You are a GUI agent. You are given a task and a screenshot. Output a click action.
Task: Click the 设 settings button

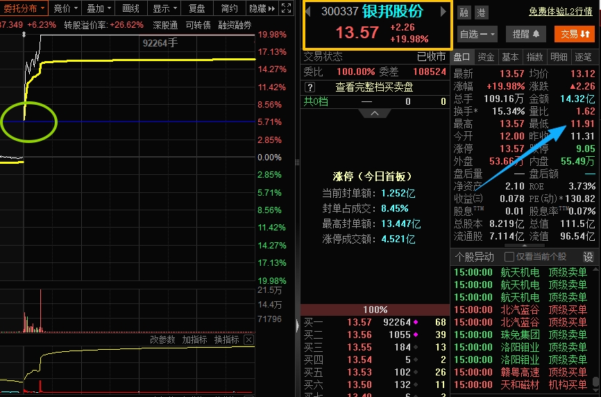588,257
